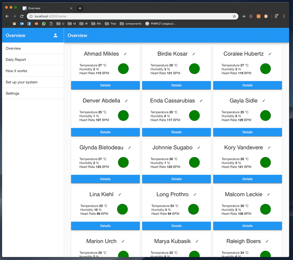
Task: Open the WhatsApp bookmark icon
Action: (44, 24)
